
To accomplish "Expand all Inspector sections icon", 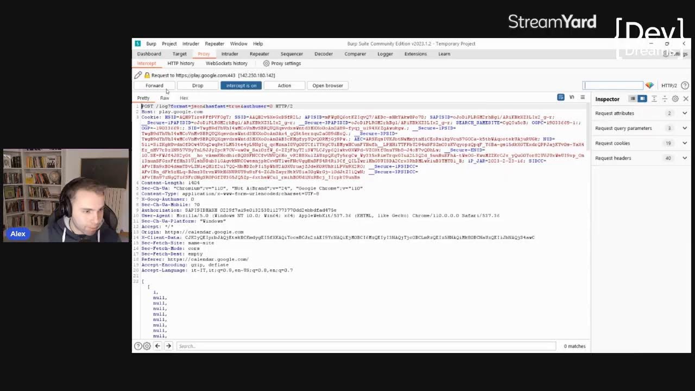I will 654,99.
